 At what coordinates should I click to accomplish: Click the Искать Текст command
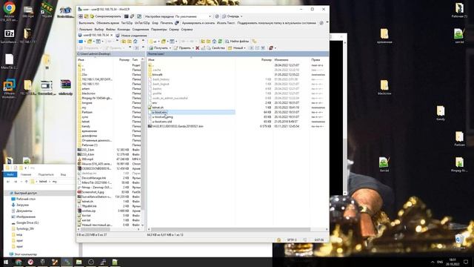coord(225,23)
